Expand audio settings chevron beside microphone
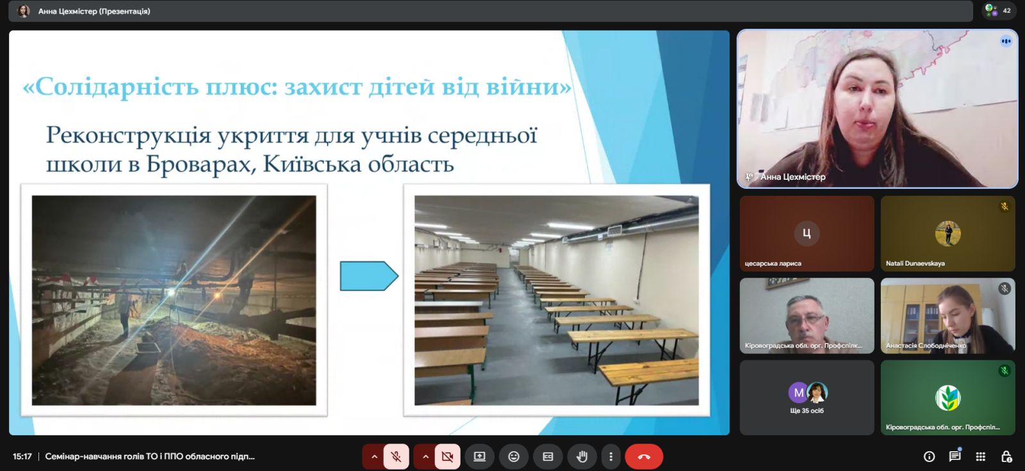The image size is (1025, 471). click(x=374, y=456)
